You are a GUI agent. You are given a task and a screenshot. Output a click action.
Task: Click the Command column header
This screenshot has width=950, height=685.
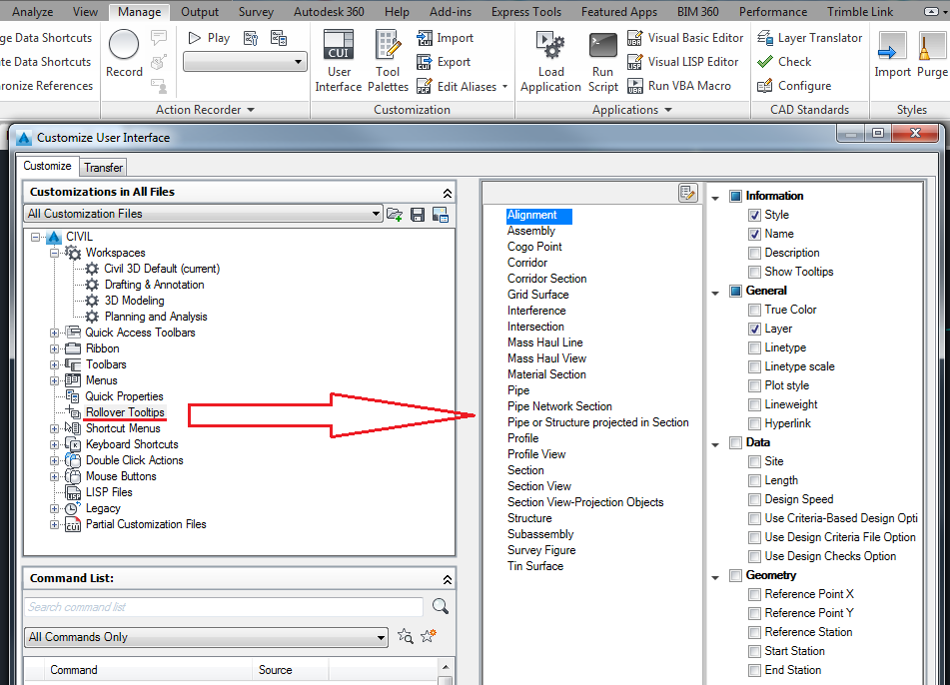(148, 670)
